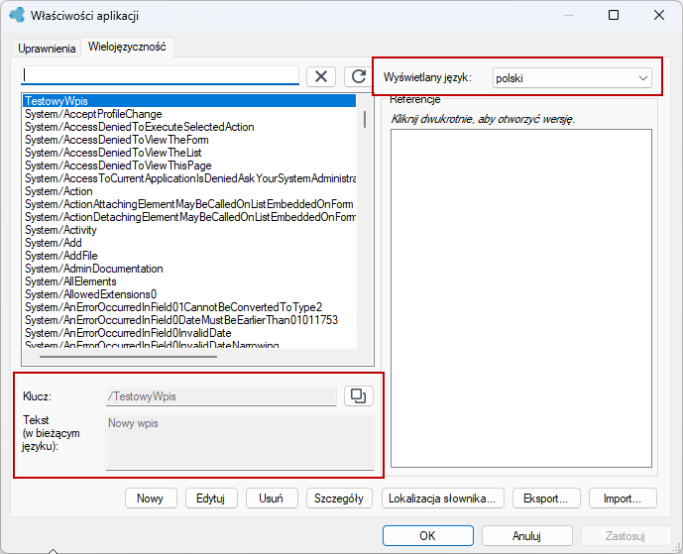Select System/ActionAttachingElementMayBeCalled entry

(189, 204)
